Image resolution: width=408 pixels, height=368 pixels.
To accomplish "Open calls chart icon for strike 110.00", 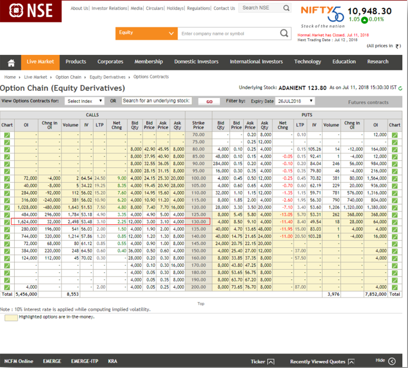I will (7, 193).
